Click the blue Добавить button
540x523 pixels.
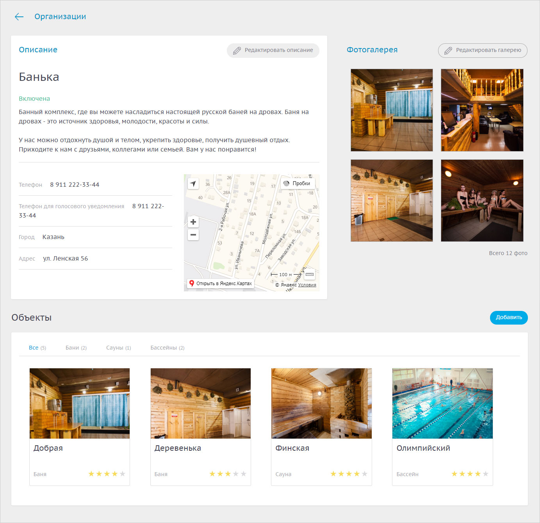[x=509, y=318]
